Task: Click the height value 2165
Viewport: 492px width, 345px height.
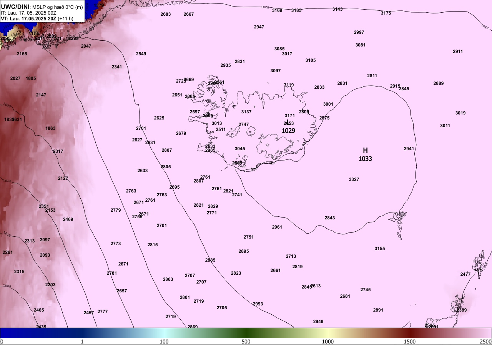Action: [x=22, y=54]
